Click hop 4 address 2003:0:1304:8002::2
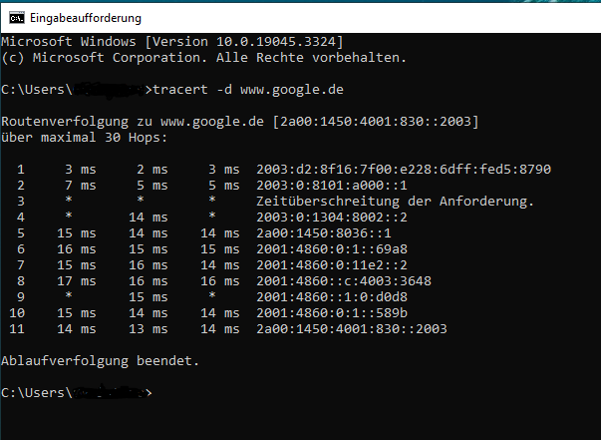This screenshot has height=440, width=601. [x=332, y=218]
